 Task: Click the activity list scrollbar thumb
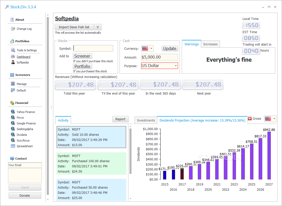(x=130, y=151)
